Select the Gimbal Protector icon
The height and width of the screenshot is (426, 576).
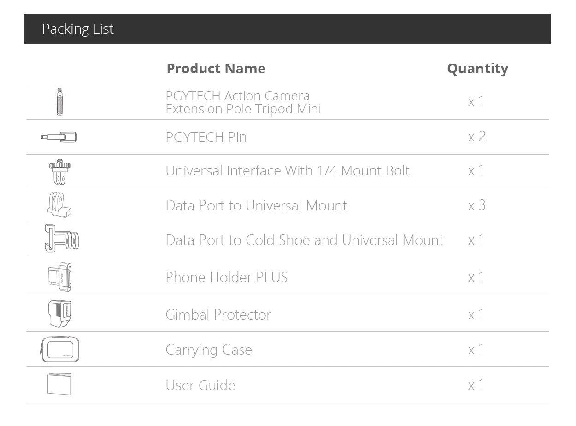(60, 313)
